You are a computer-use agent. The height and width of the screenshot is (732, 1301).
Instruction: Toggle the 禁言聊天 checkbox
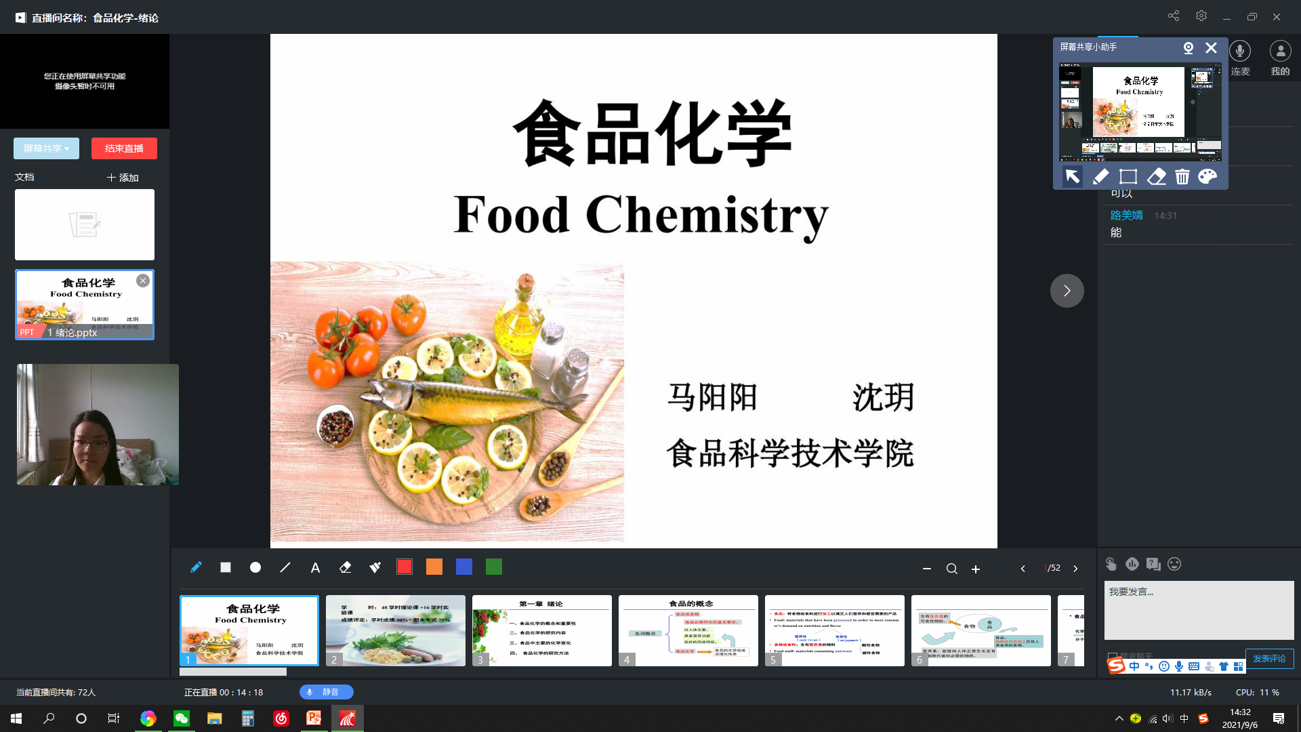[x=1112, y=656]
